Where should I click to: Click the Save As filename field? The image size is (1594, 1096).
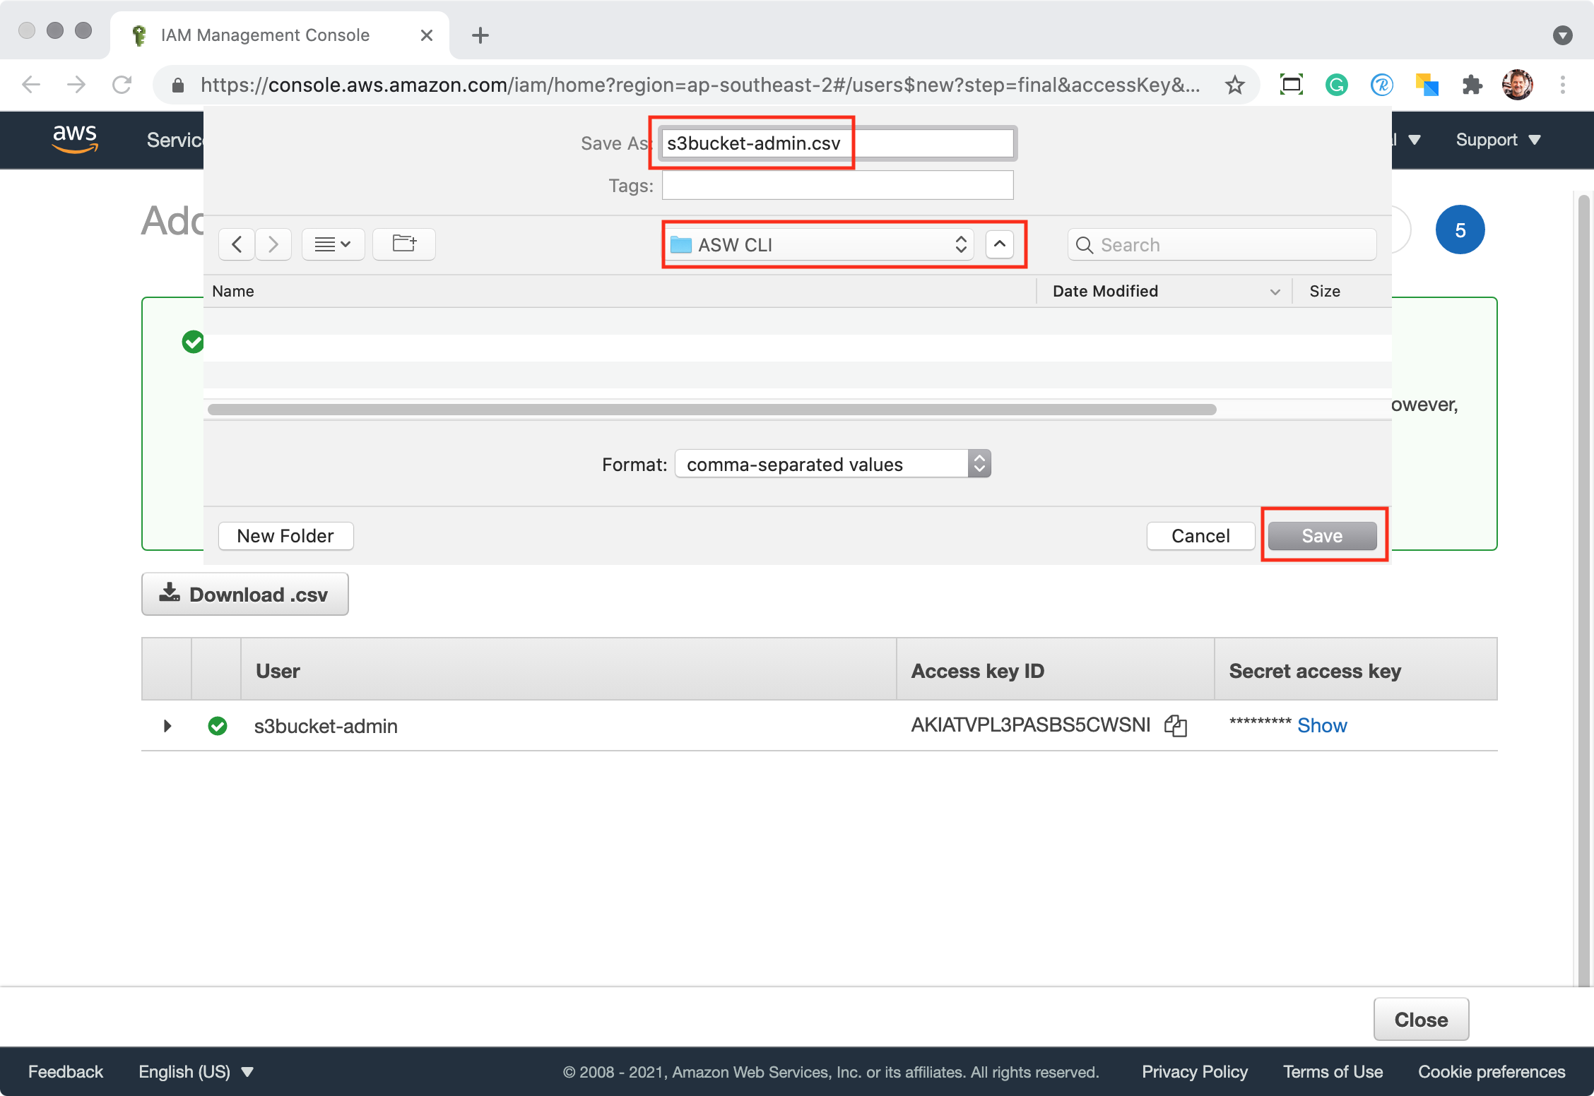tap(837, 143)
